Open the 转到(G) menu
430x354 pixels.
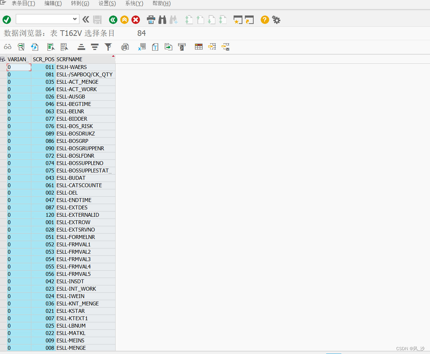(80, 4)
